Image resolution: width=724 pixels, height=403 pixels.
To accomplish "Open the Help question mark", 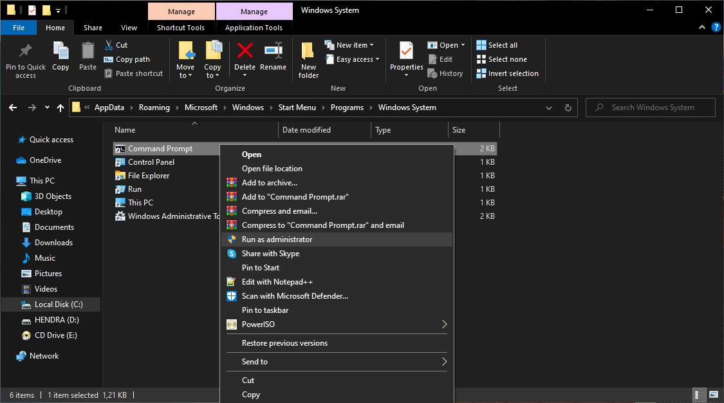I will pyautogui.click(x=716, y=27).
